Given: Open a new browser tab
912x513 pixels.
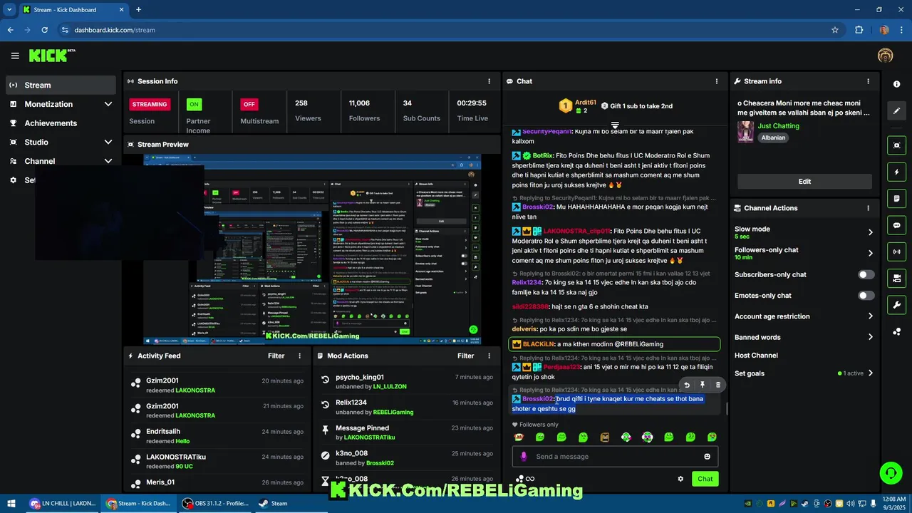Looking at the screenshot, I should tap(138, 10).
